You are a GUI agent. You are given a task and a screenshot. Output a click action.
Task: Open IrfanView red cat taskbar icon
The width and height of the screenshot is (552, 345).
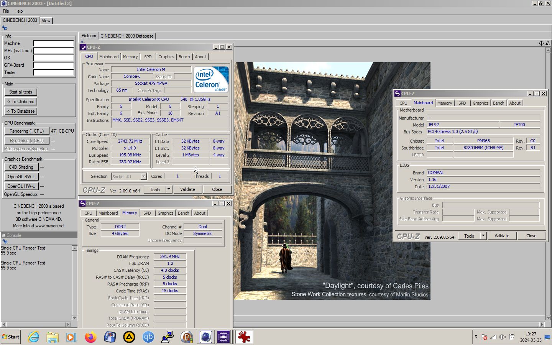(244, 337)
